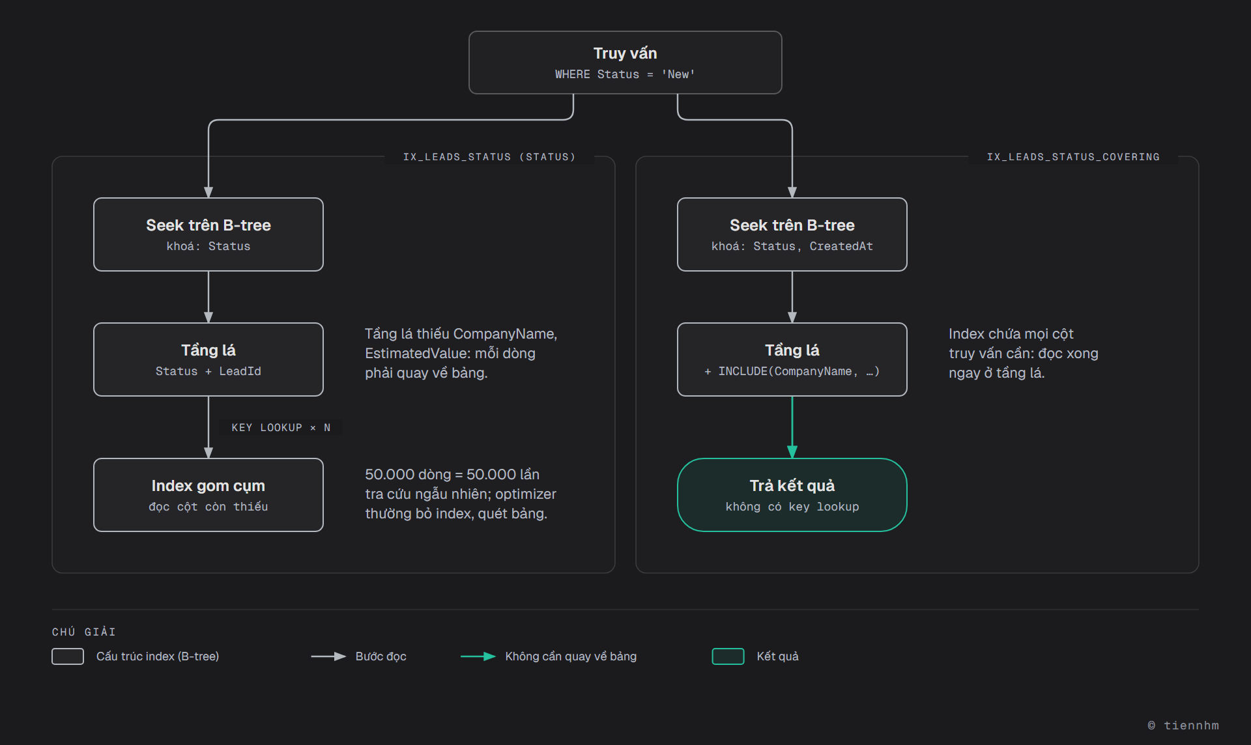Click the © tiennhm credit text

pos(1183,725)
